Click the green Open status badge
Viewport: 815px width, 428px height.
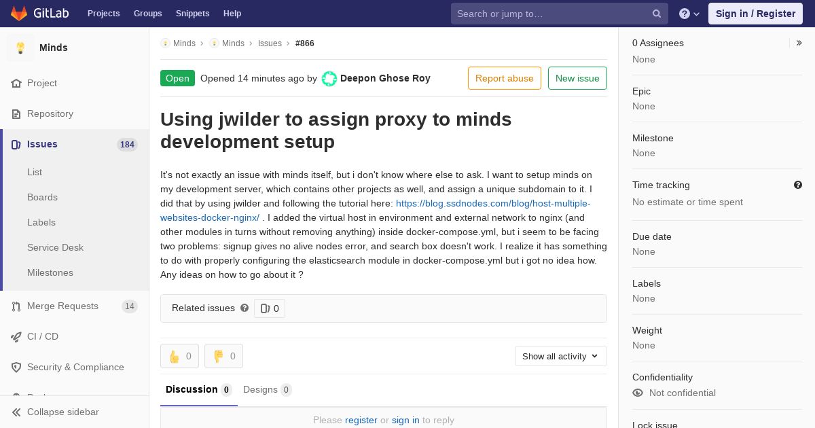177,78
